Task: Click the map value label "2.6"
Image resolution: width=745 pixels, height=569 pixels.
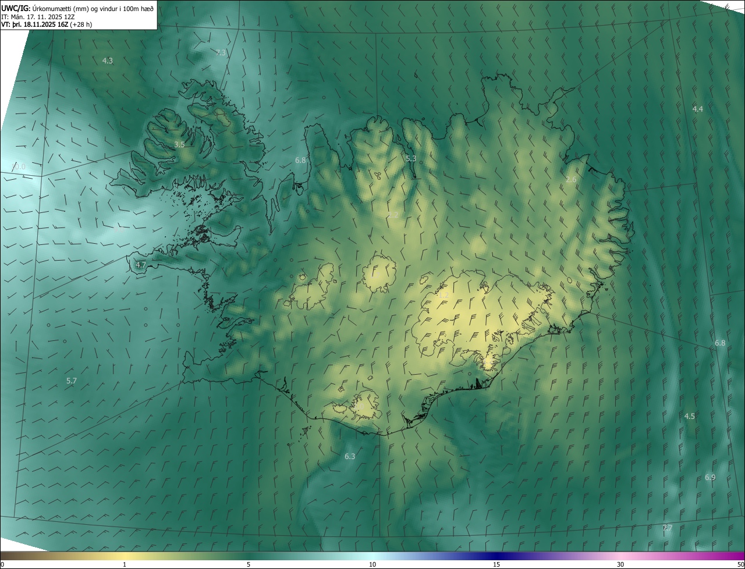Action: pyautogui.click(x=571, y=179)
